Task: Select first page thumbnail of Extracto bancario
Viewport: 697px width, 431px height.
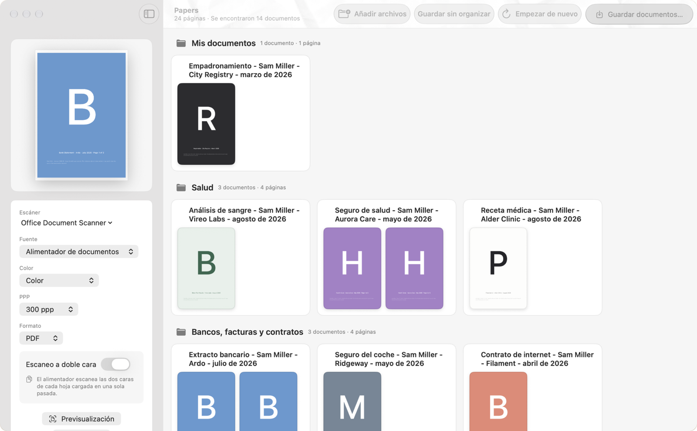Action: pyautogui.click(x=206, y=401)
